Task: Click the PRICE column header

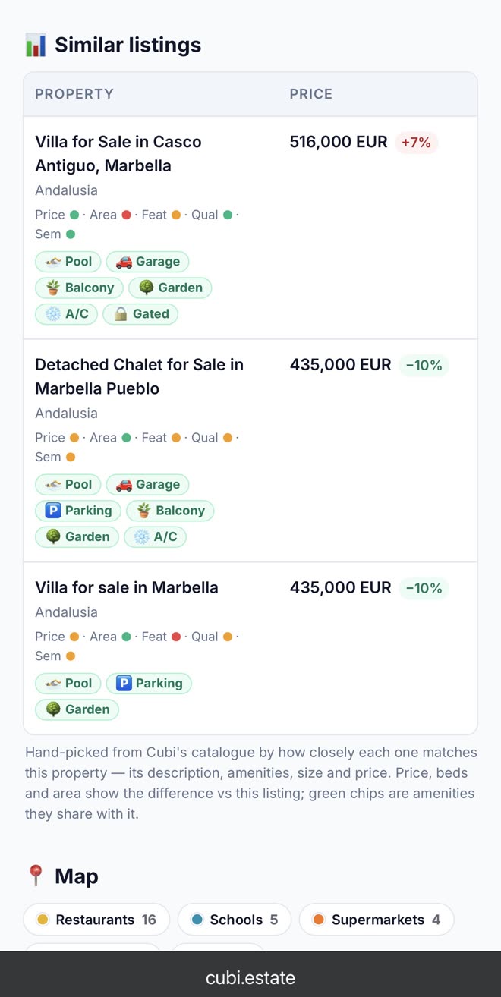Action: pyautogui.click(x=311, y=94)
